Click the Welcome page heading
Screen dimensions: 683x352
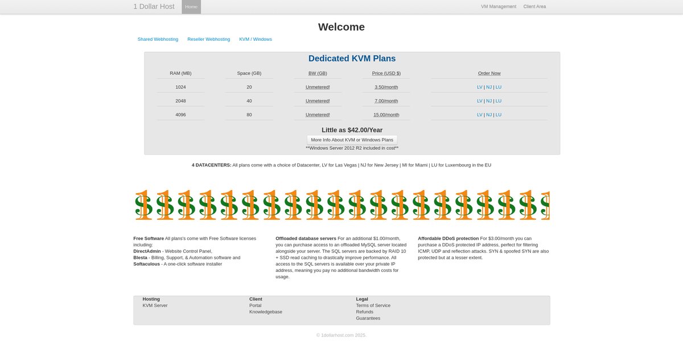pos(341,27)
